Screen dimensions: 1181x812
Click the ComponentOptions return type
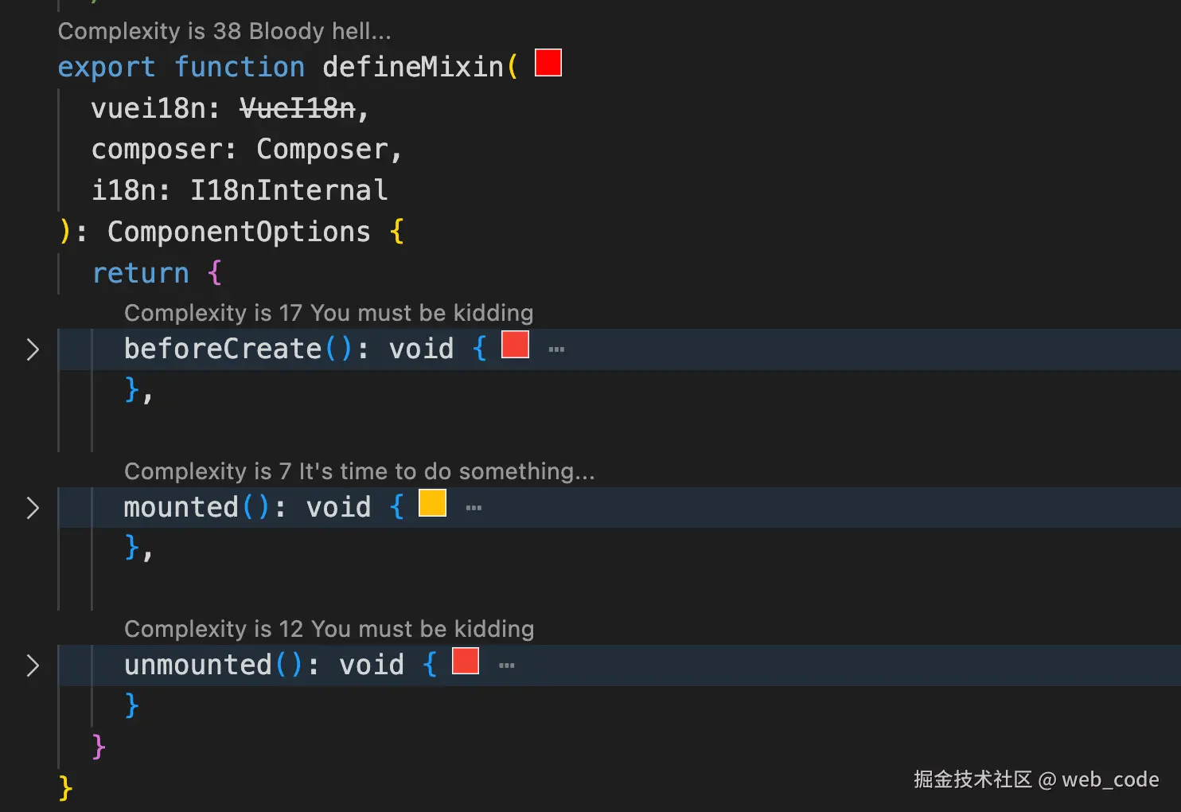pyautogui.click(x=239, y=232)
